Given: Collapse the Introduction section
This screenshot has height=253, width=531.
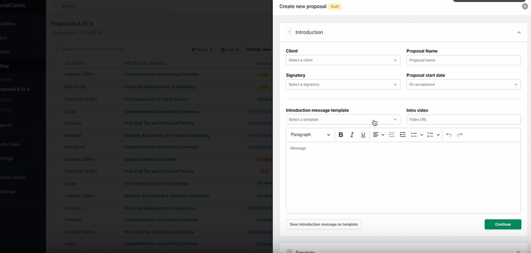Looking at the screenshot, I should [519, 32].
